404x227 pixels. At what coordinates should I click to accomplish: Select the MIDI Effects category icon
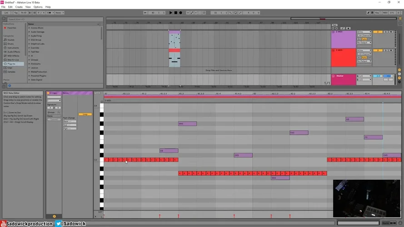(x=5, y=56)
